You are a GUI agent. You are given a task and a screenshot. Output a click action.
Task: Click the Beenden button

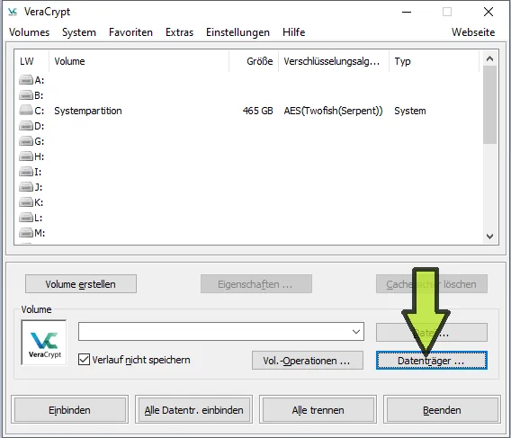pos(442,409)
